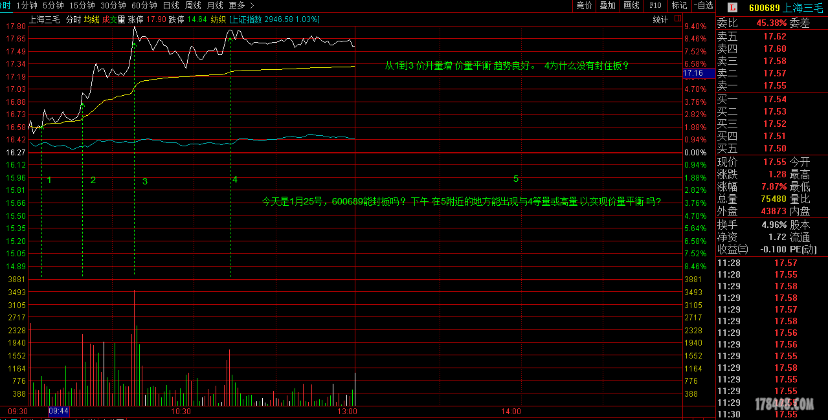Click the 纺织 sector link
This screenshot has width=828, height=420.
pos(218,19)
